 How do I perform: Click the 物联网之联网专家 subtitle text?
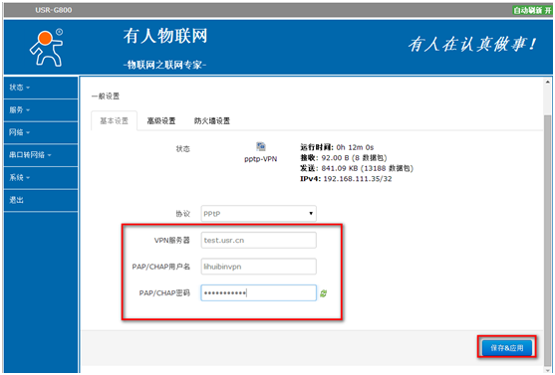(x=165, y=65)
